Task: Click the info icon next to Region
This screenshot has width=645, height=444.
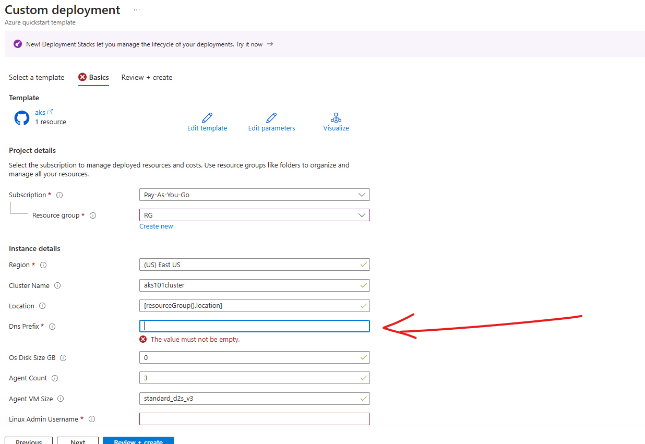Action: click(x=43, y=265)
